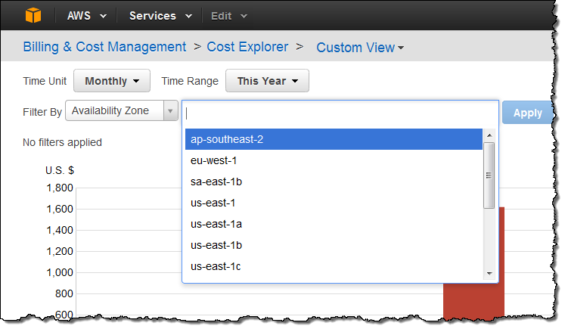Viewport: 565px width, 329px height.
Task: Open the AWS menu dropdown
Action: click(x=86, y=15)
